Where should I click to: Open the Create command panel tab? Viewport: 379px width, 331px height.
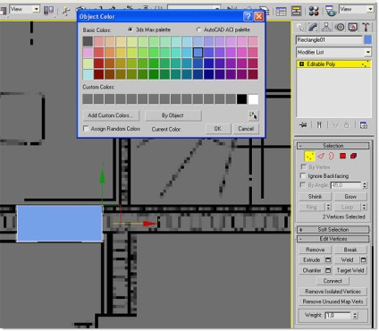pos(300,28)
